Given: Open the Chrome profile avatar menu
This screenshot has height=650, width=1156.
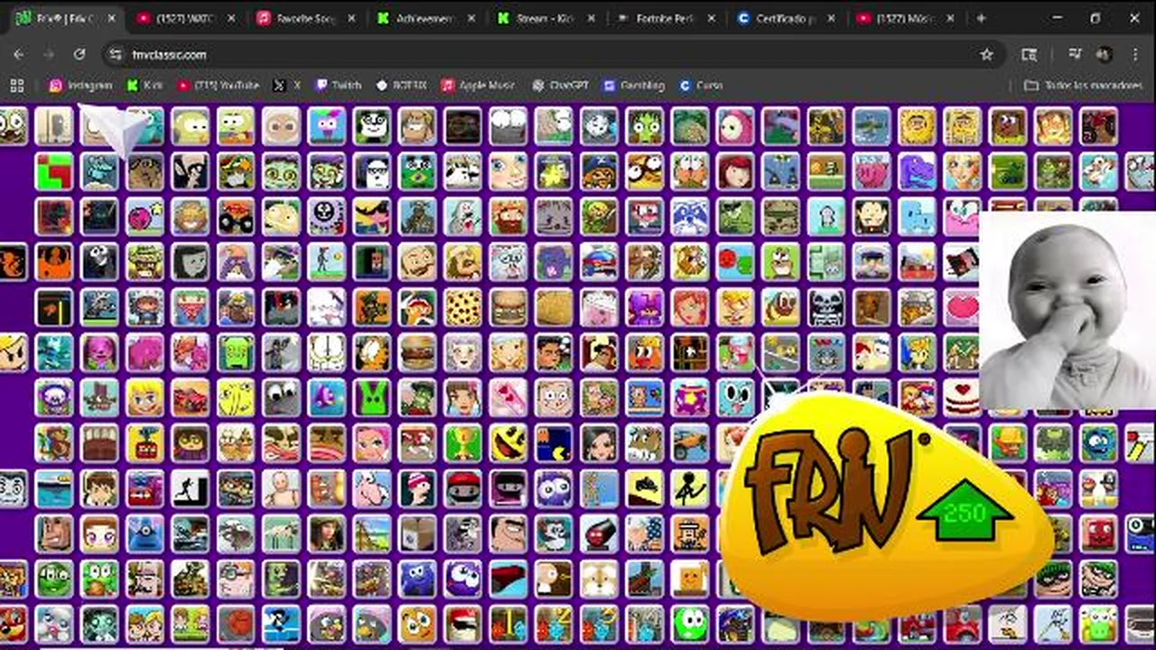Looking at the screenshot, I should tap(1104, 54).
